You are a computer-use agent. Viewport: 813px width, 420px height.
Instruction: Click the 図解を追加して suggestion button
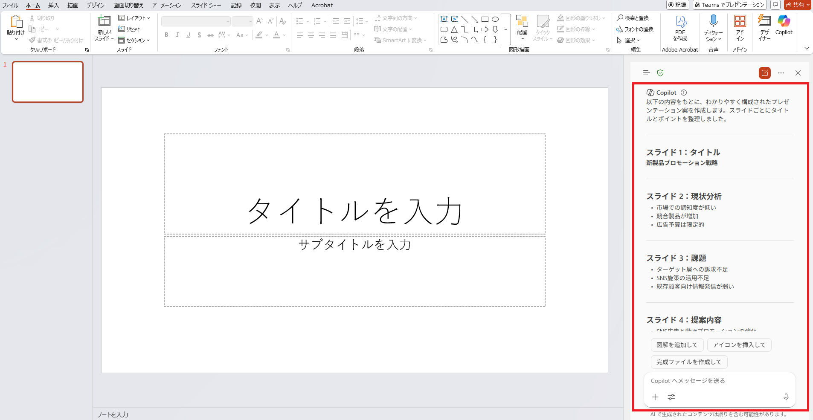677,345
